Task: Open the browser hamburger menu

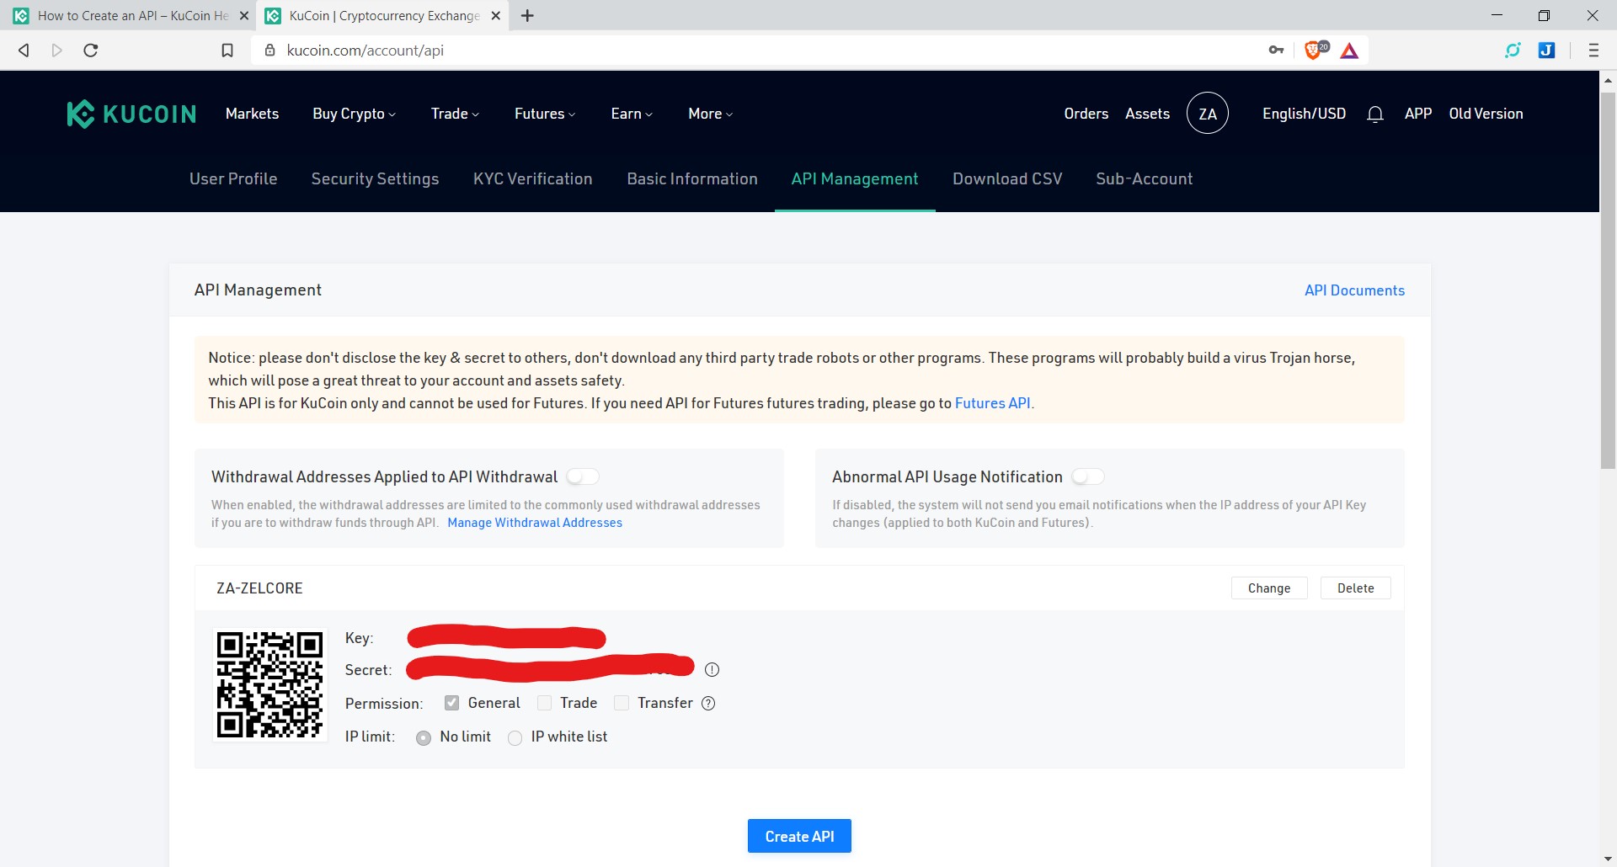Action: point(1593,51)
